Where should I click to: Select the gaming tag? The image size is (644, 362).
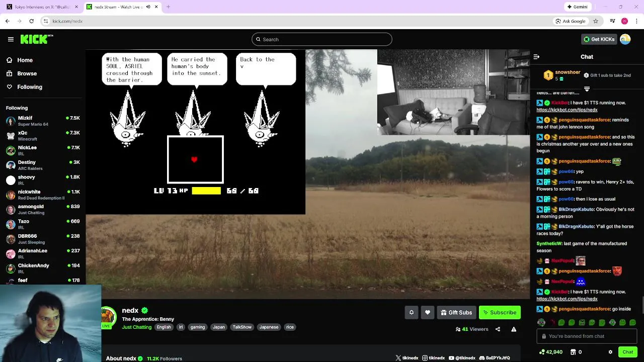(x=198, y=327)
